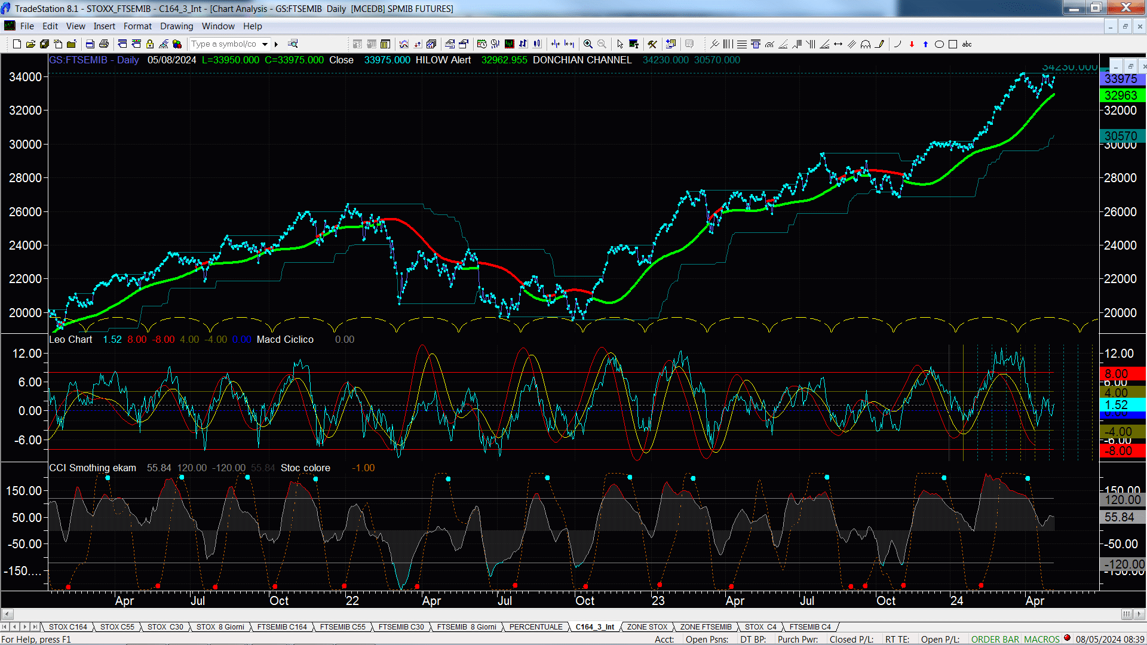1147x645 pixels.
Task: Select the pencil drawing tool
Action: tap(879, 44)
